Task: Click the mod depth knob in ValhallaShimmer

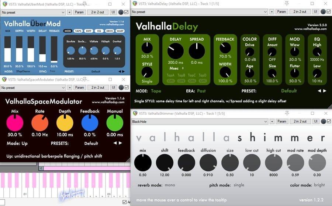Action: click(317, 163)
